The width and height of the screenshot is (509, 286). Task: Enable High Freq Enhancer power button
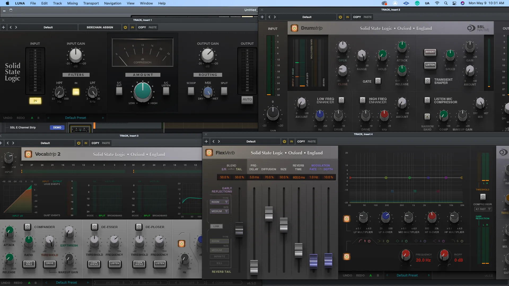click(362, 100)
